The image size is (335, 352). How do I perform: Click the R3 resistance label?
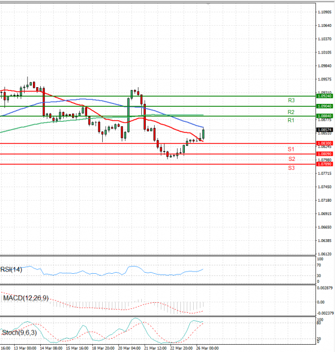[291, 101]
